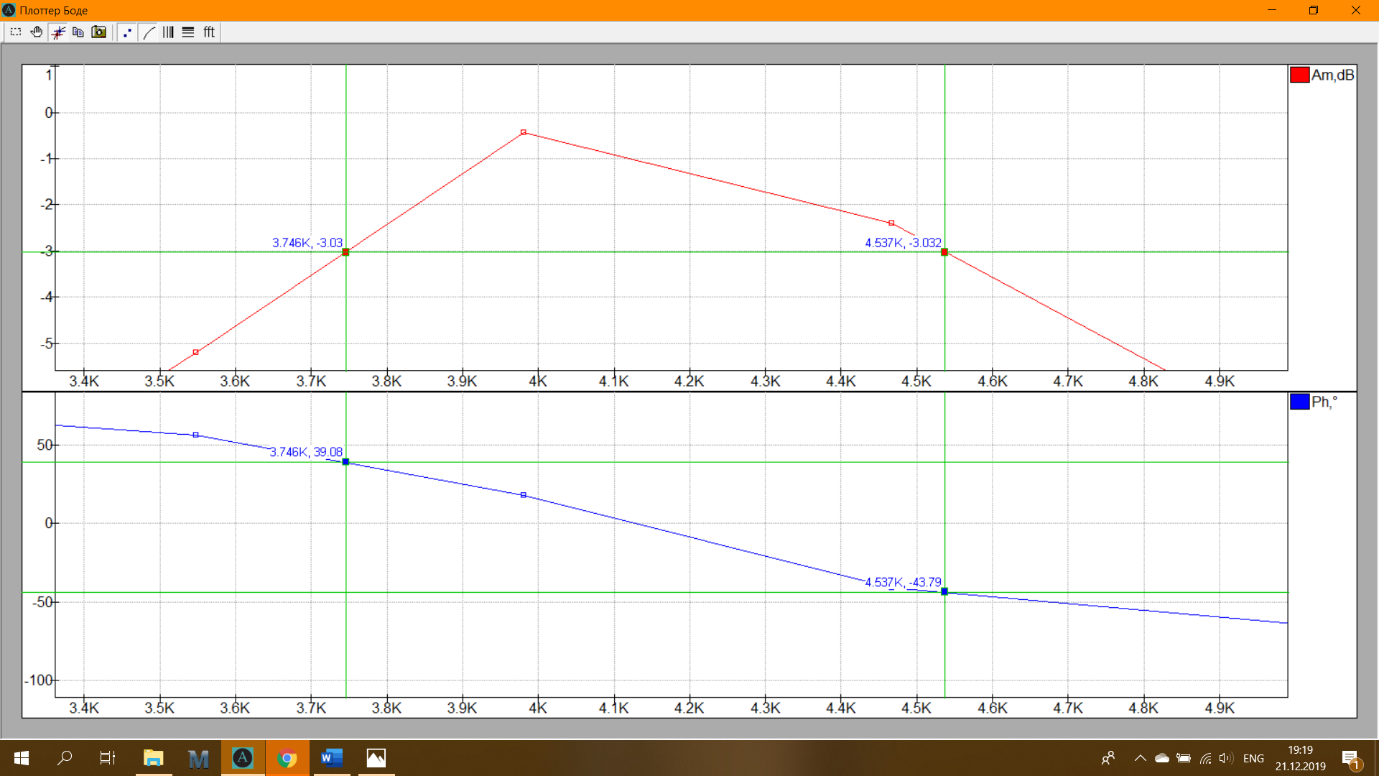Expand hidden system tray icons chevron
The height and width of the screenshot is (776, 1379).
[x=1140, y=758]
